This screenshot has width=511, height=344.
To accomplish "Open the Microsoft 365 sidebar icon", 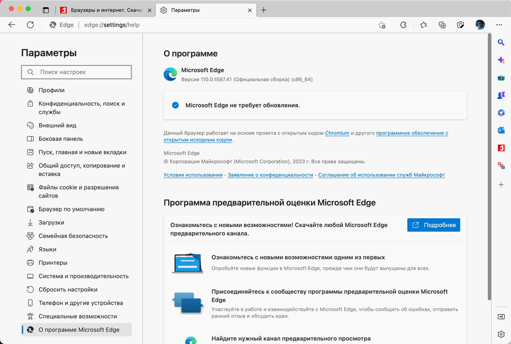I will (501, 113).
